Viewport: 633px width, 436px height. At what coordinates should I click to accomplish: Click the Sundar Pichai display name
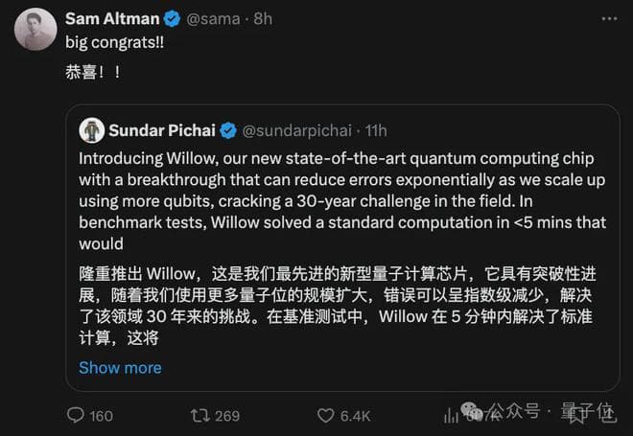[x=163, y=130]
